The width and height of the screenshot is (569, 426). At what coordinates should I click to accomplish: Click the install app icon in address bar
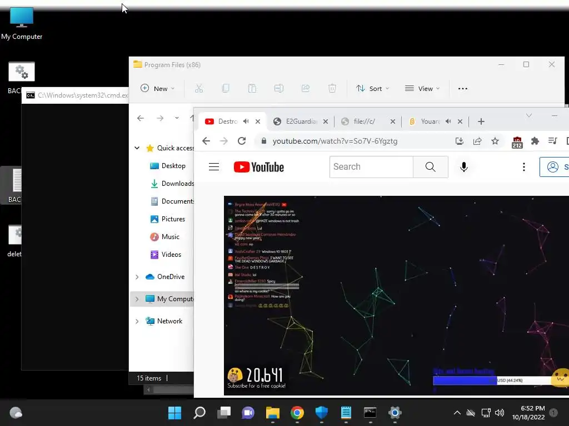(x=460, y=141)
